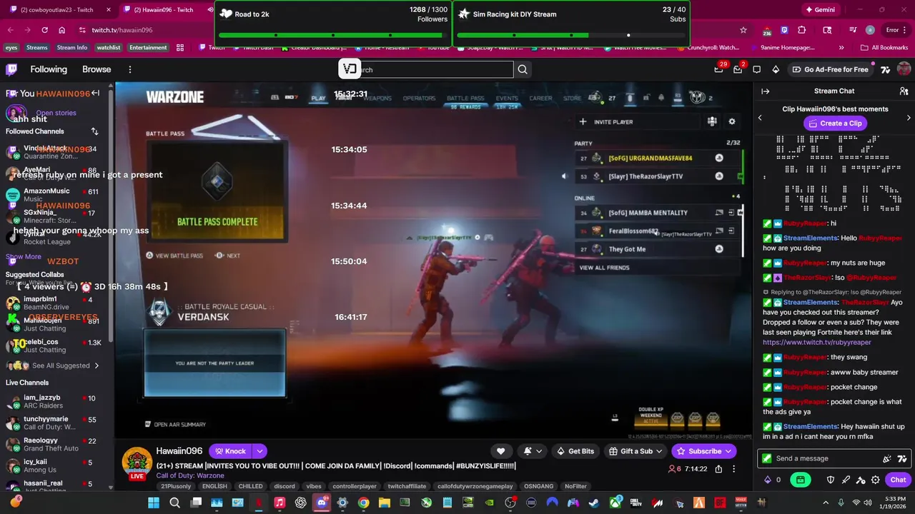Go to next chat highlight card

[909, 118]
